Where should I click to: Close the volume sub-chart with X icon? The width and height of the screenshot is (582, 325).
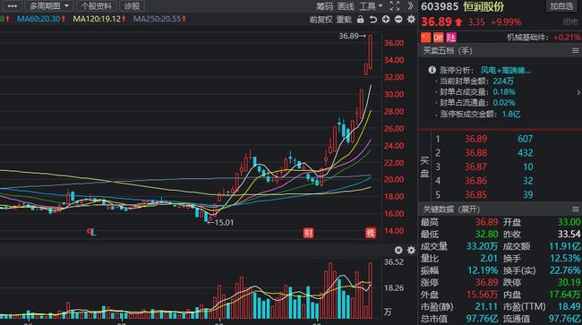(398, 250)
